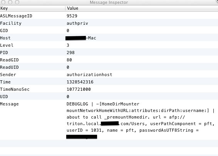Select the Time row
This screenshot has width=218, height=156.
[109, 82]
